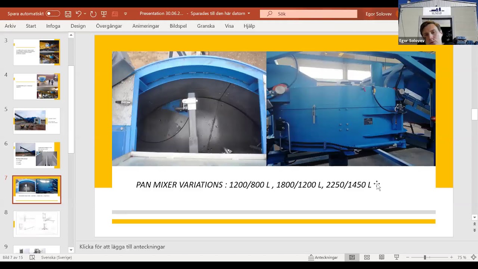The width and height of the screenshot is (478, 269).
Task: Click the zoom out minus button
Action: (x=408, y=257)
